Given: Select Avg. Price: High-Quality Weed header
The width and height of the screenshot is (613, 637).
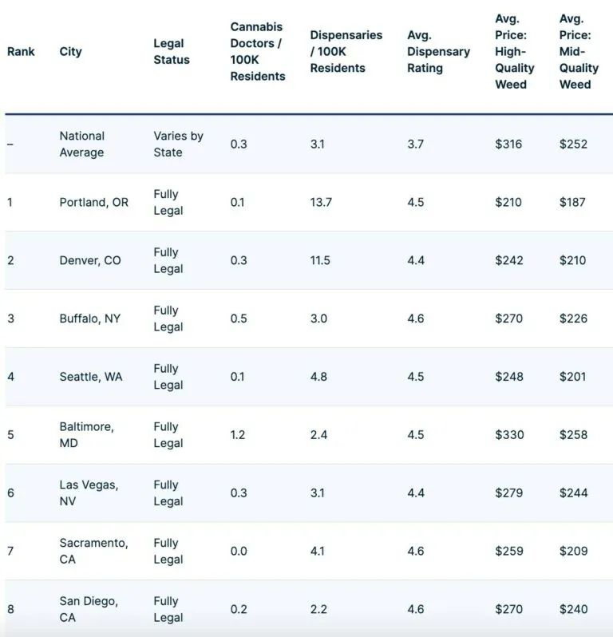Looking at the screenshot, I should click(x=514, y=52).
